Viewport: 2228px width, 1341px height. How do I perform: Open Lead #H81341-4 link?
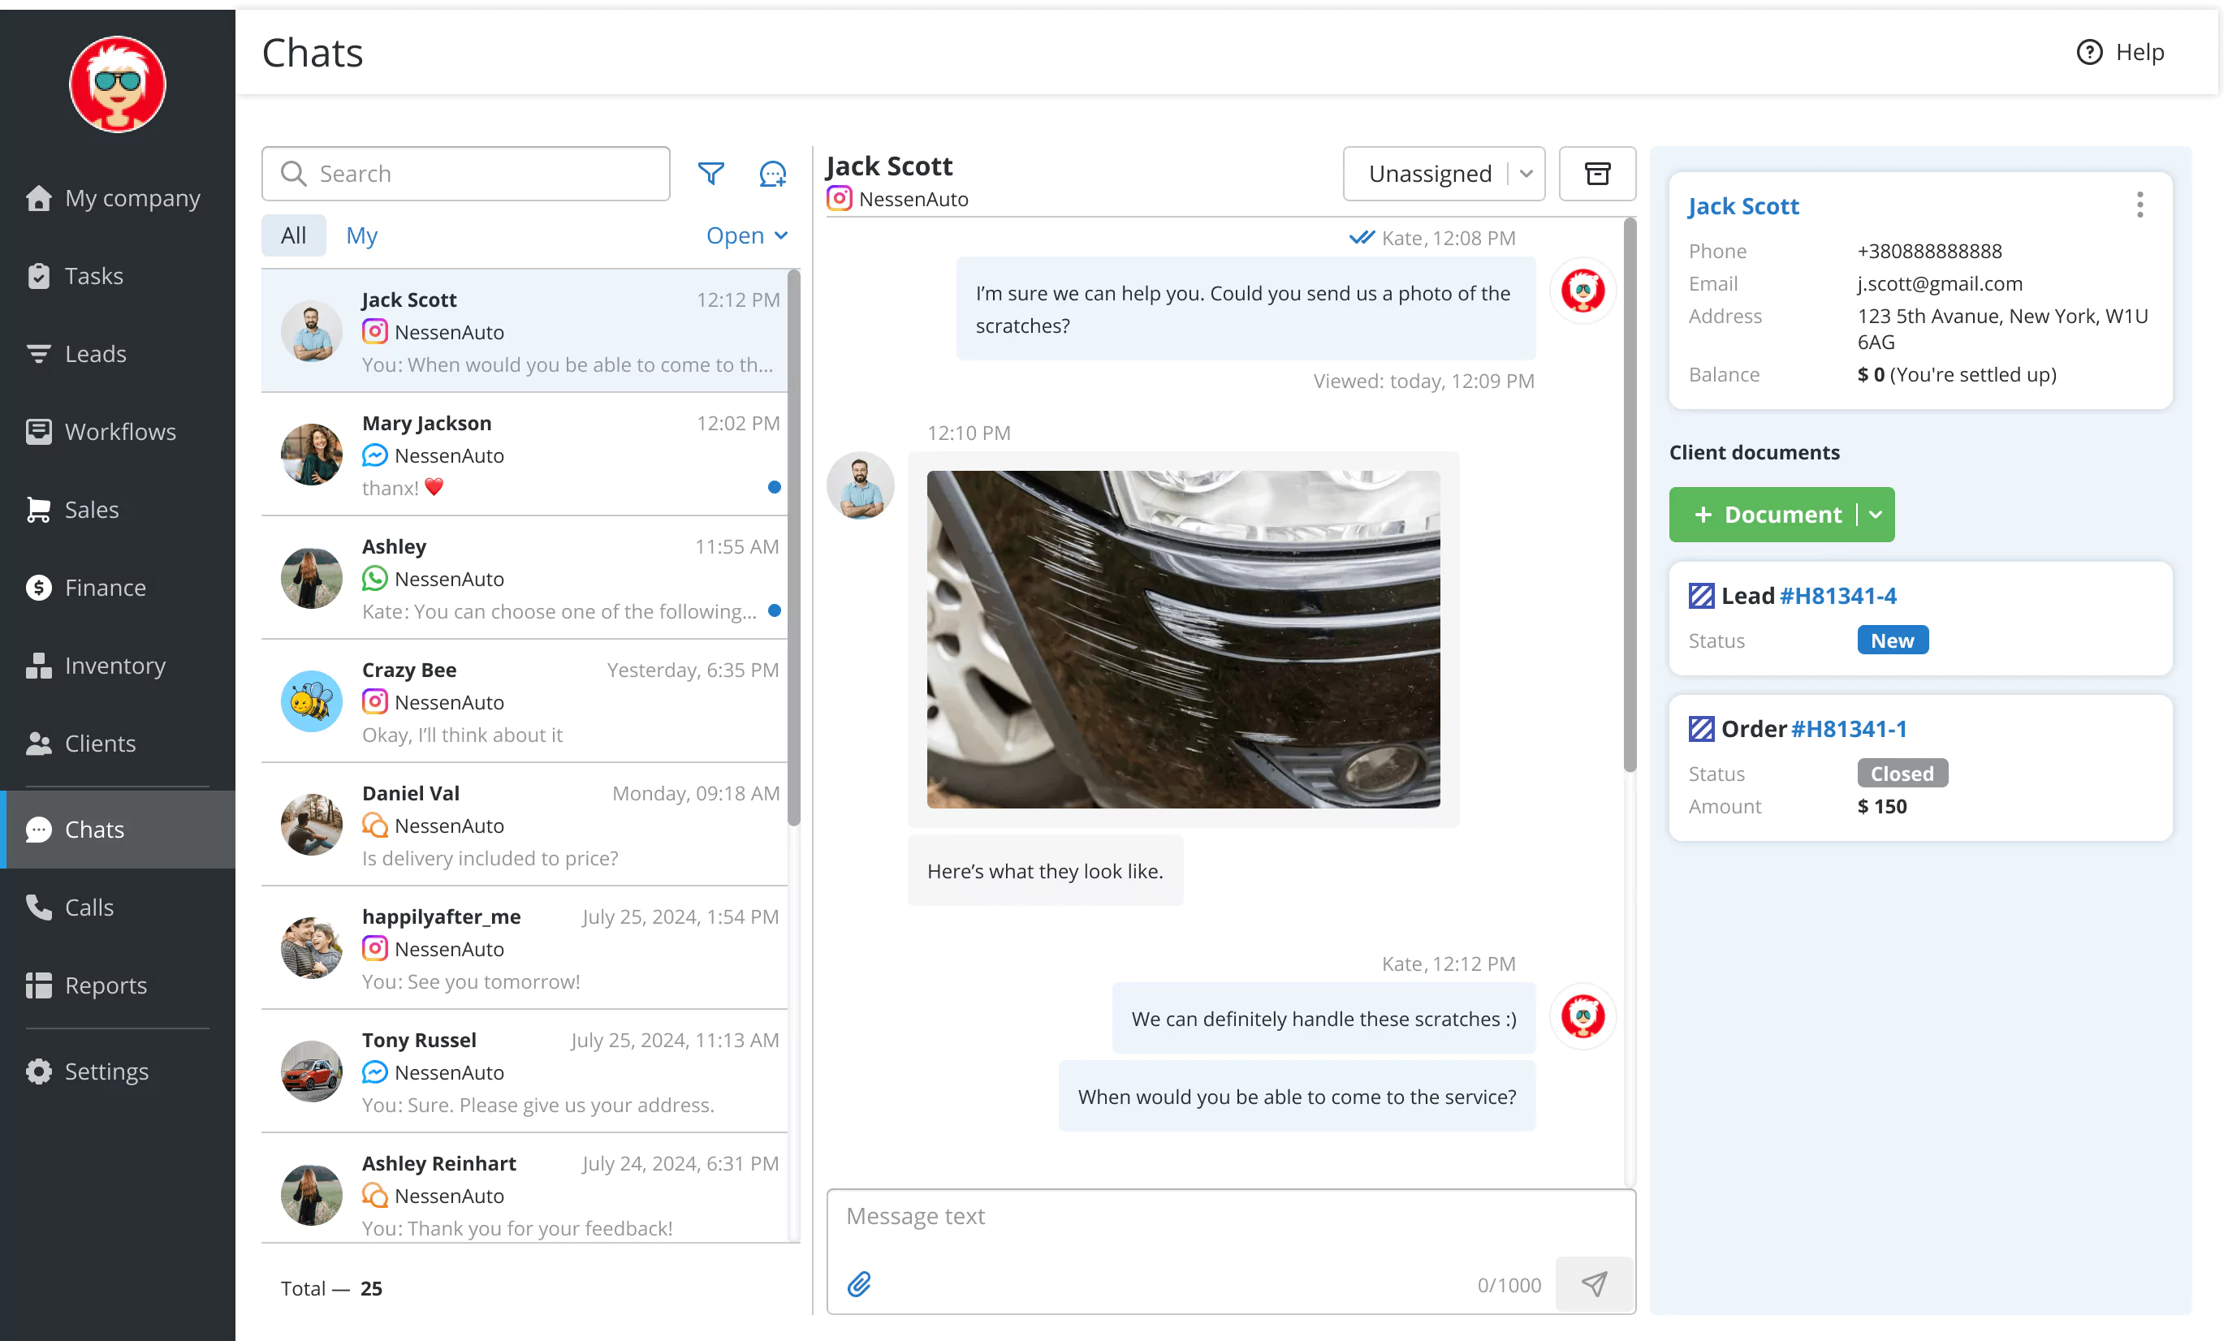[1837, 596]
